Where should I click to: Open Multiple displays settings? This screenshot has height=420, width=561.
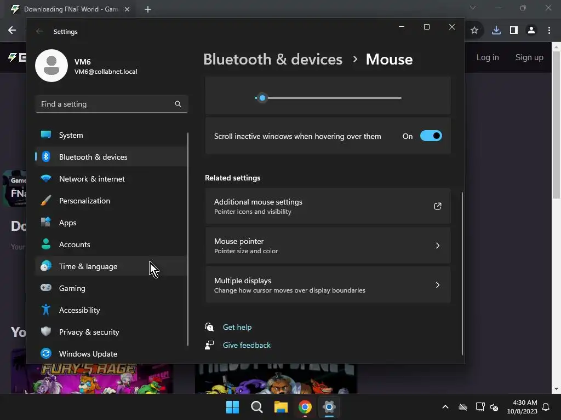pyautogui.click(x=328, y=285)
